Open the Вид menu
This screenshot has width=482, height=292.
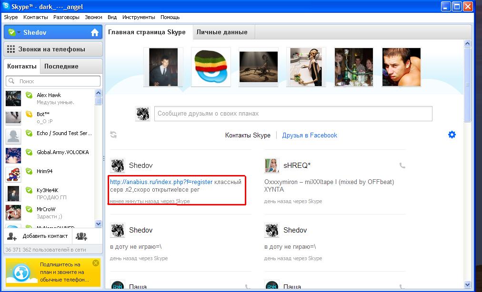tap(112, 17)
